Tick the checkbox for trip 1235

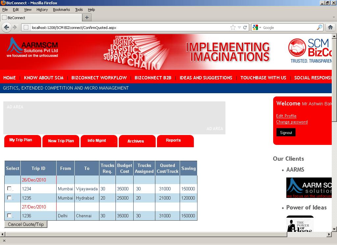click(x=9, y=198)
